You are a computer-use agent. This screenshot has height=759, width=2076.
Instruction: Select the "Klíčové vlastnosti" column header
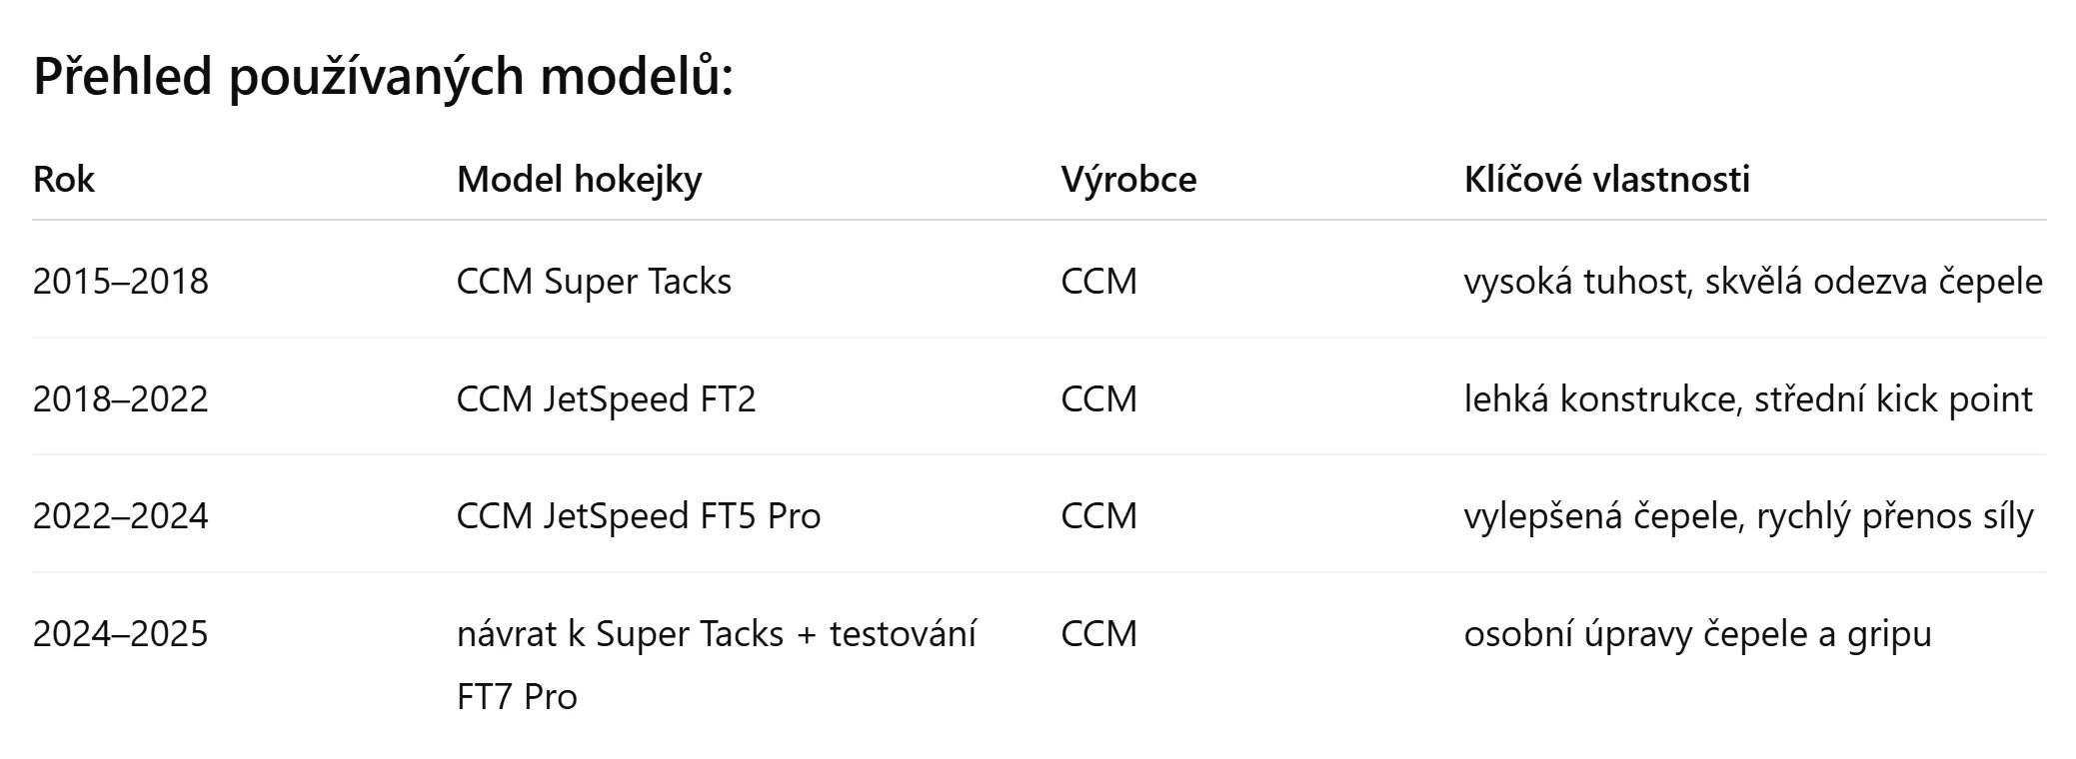point(1606,180)
